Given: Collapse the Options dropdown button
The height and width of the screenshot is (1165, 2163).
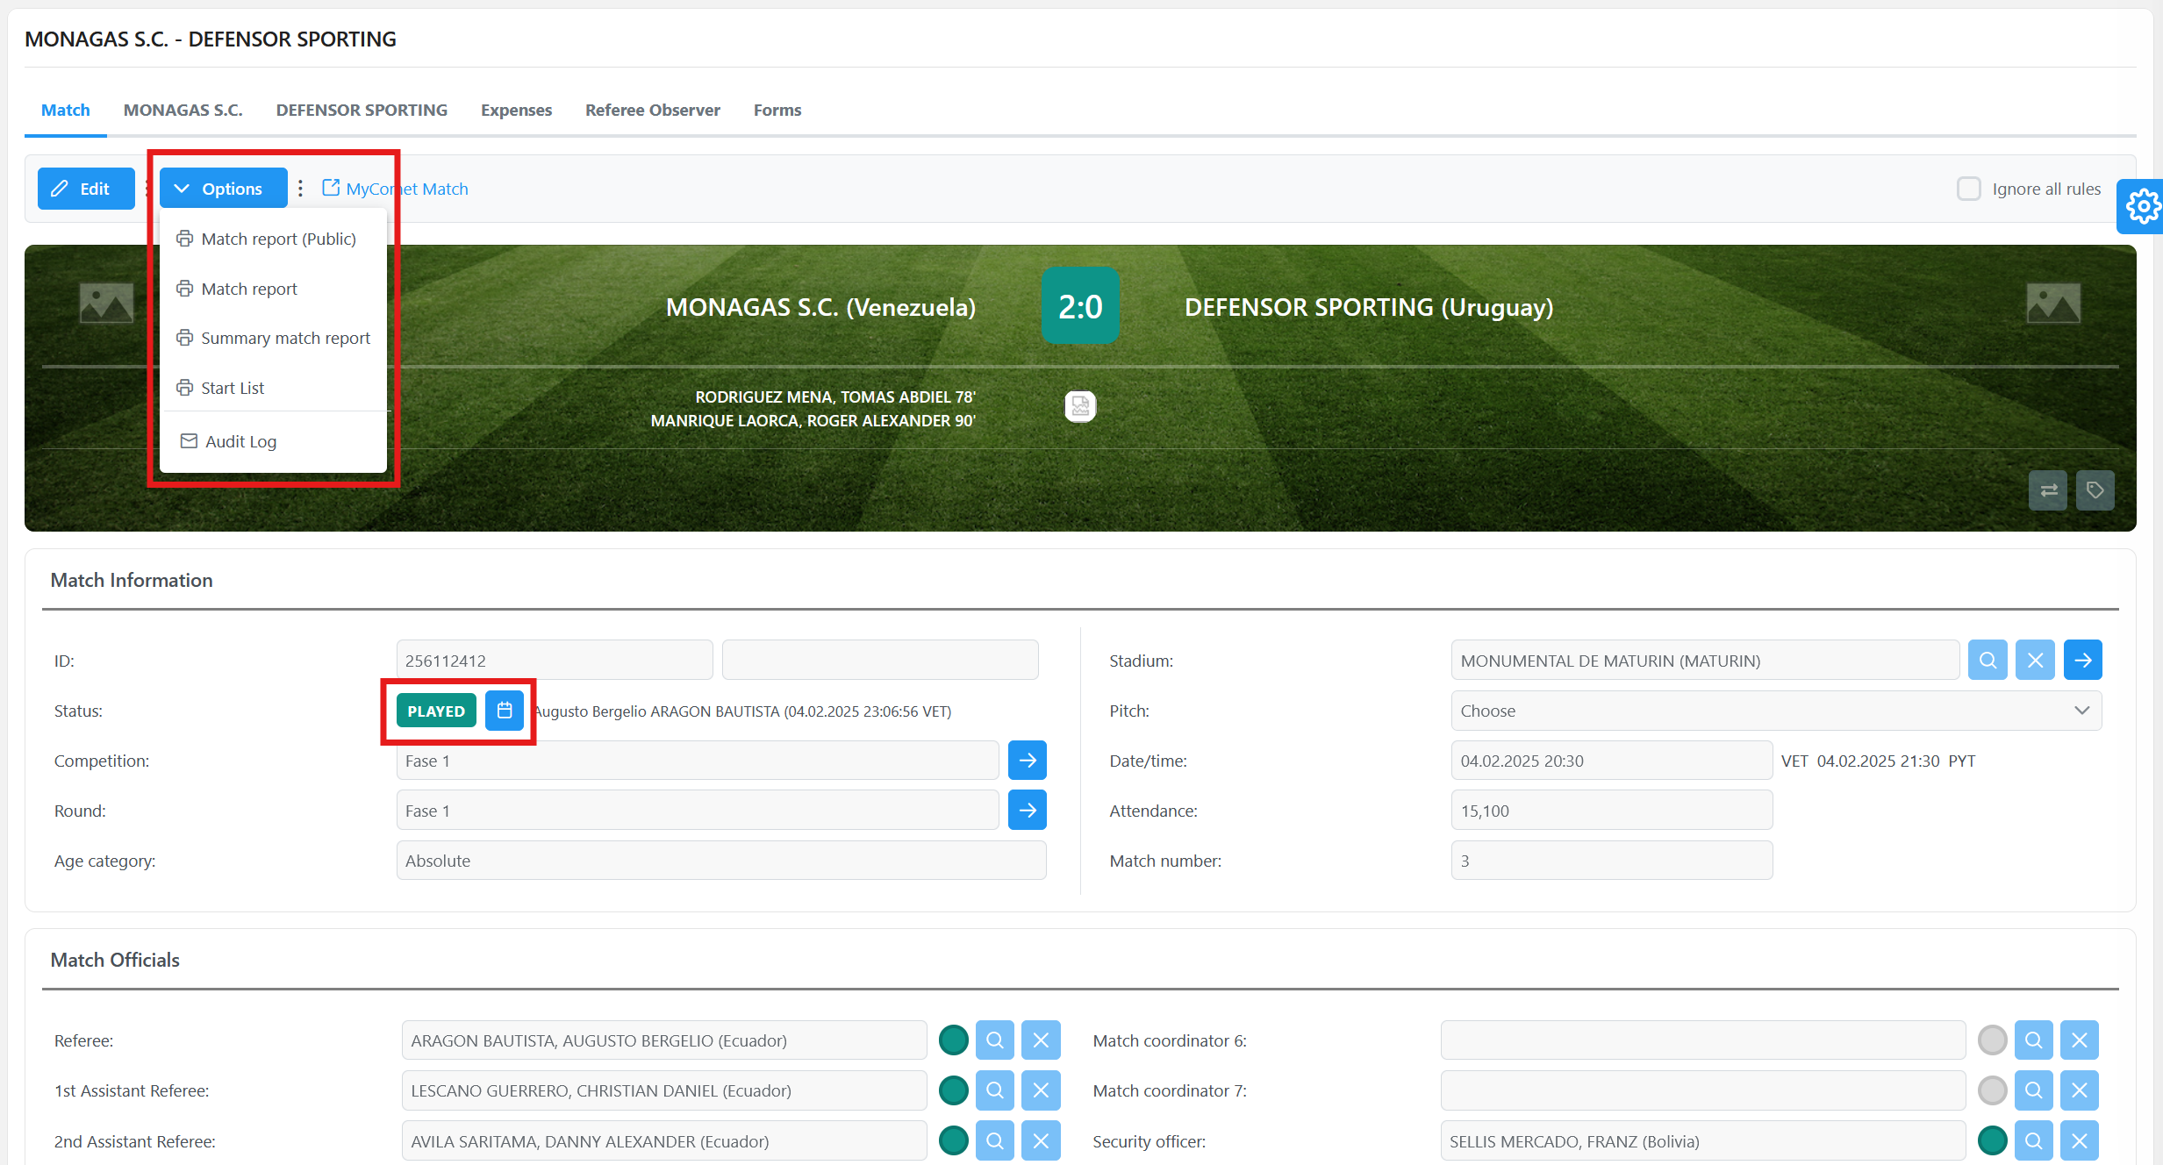Looking at the screenshot, I should [x=223, y=189].
